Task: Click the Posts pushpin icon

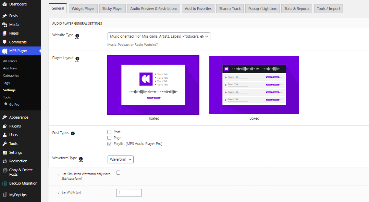Action: pyautogui.click(x=4, y=16)
